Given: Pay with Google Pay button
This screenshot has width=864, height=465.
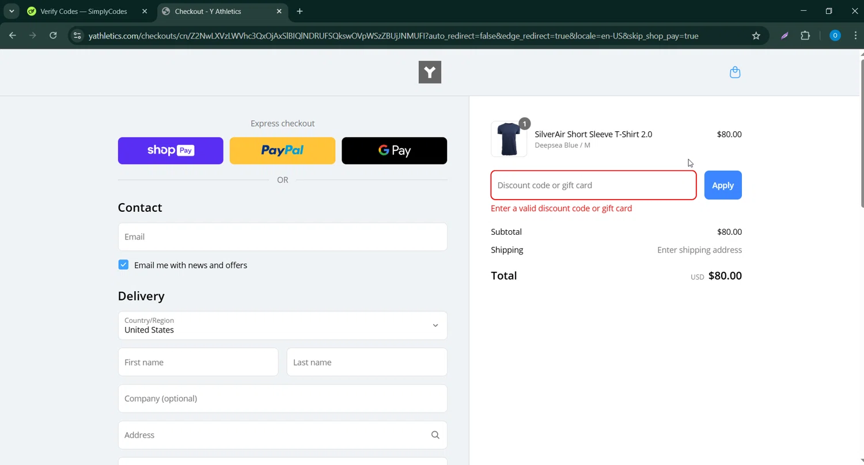Looking at the screenshot, I should point(394,151).
